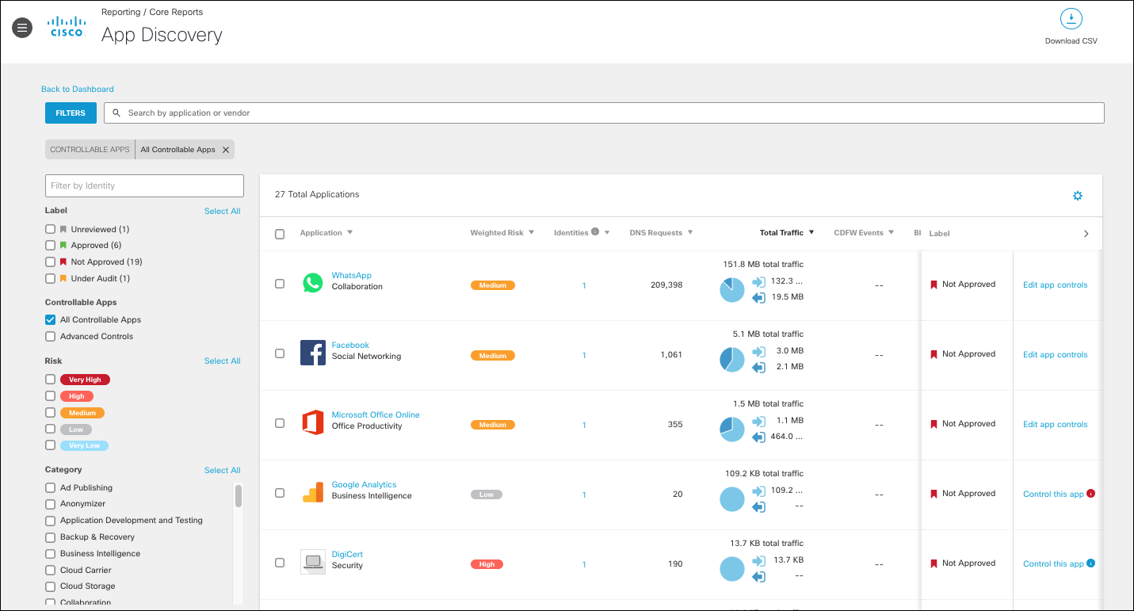Enable the Very High risk filter
Image resolution: width=1134 pixels, height=611 pixels.
click(x=49, y=380)
